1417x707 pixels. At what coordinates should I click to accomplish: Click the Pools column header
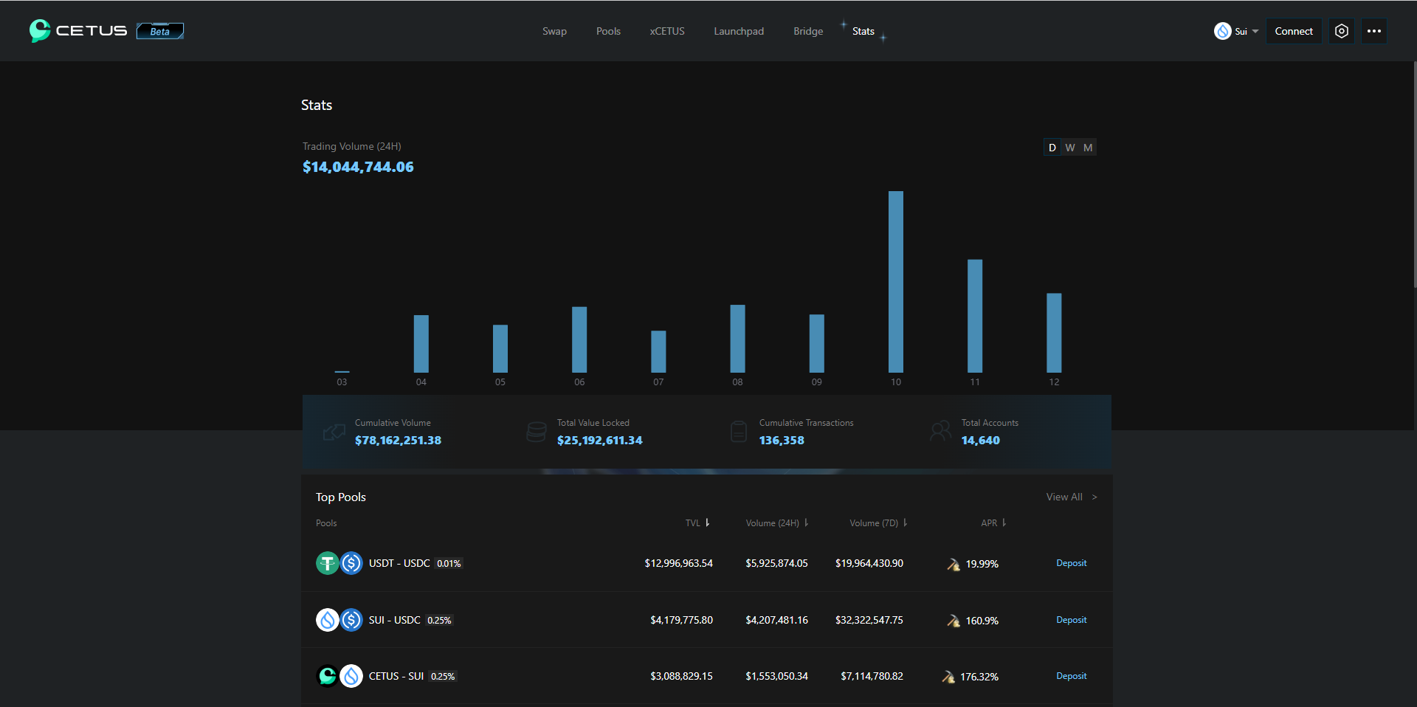(x=326, y=523)
